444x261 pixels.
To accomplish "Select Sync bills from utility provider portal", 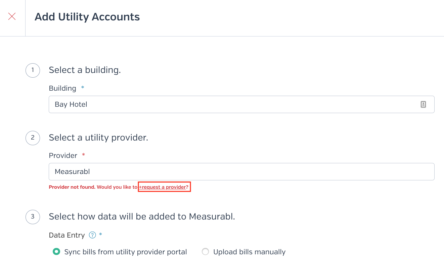I will coord(56,252).
